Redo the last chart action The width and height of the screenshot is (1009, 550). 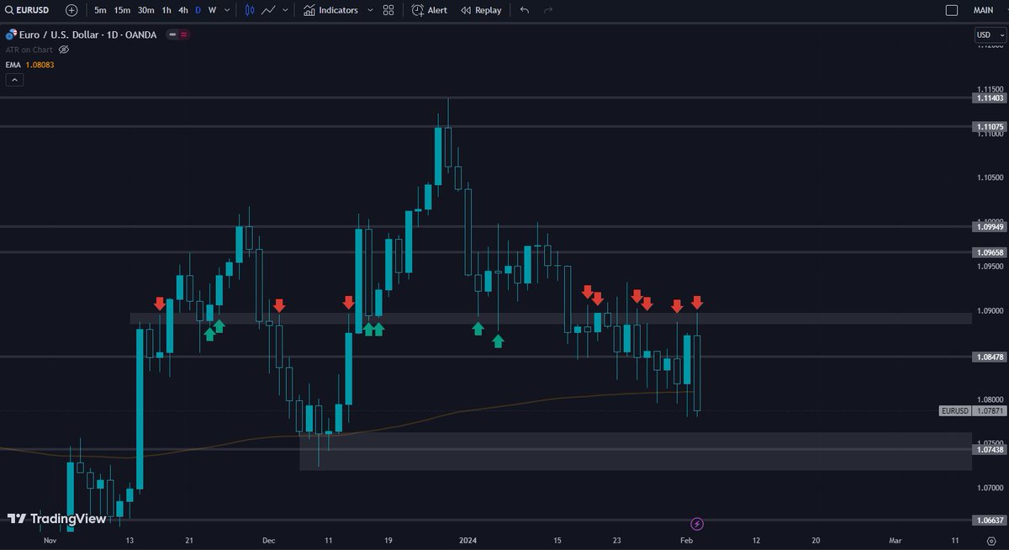click(x=549, y=10)
